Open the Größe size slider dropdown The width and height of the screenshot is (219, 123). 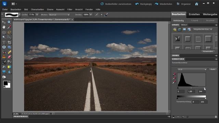[37, 15]
